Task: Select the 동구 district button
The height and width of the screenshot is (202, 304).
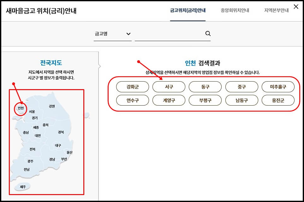Action: tap(205, 87)
